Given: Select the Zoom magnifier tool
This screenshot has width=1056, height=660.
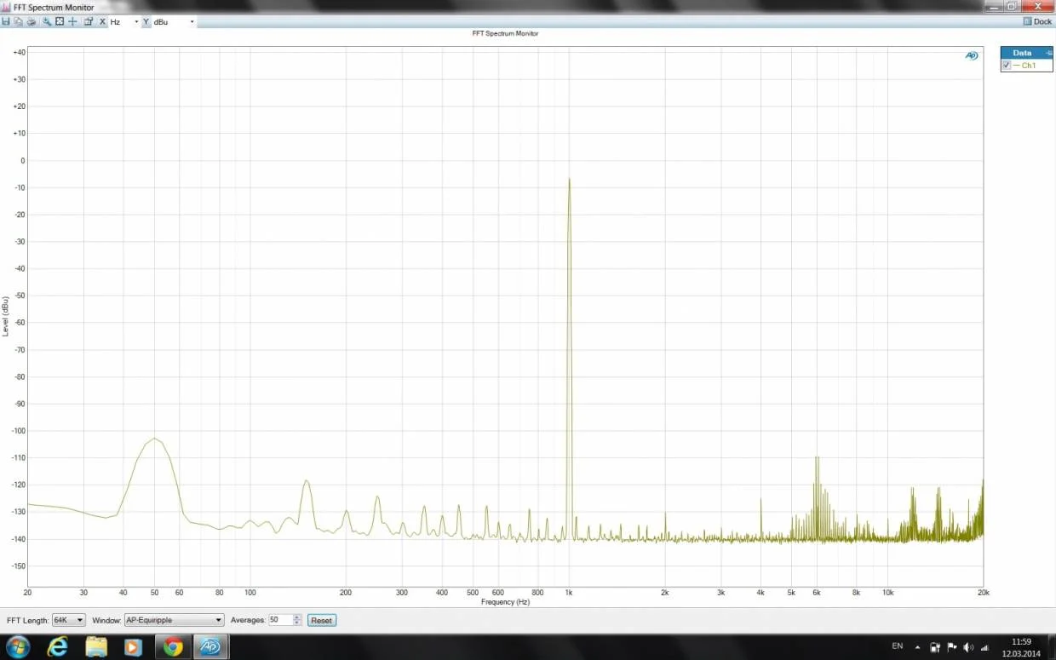Looking at the screenshot, I should tap(47, 21).
